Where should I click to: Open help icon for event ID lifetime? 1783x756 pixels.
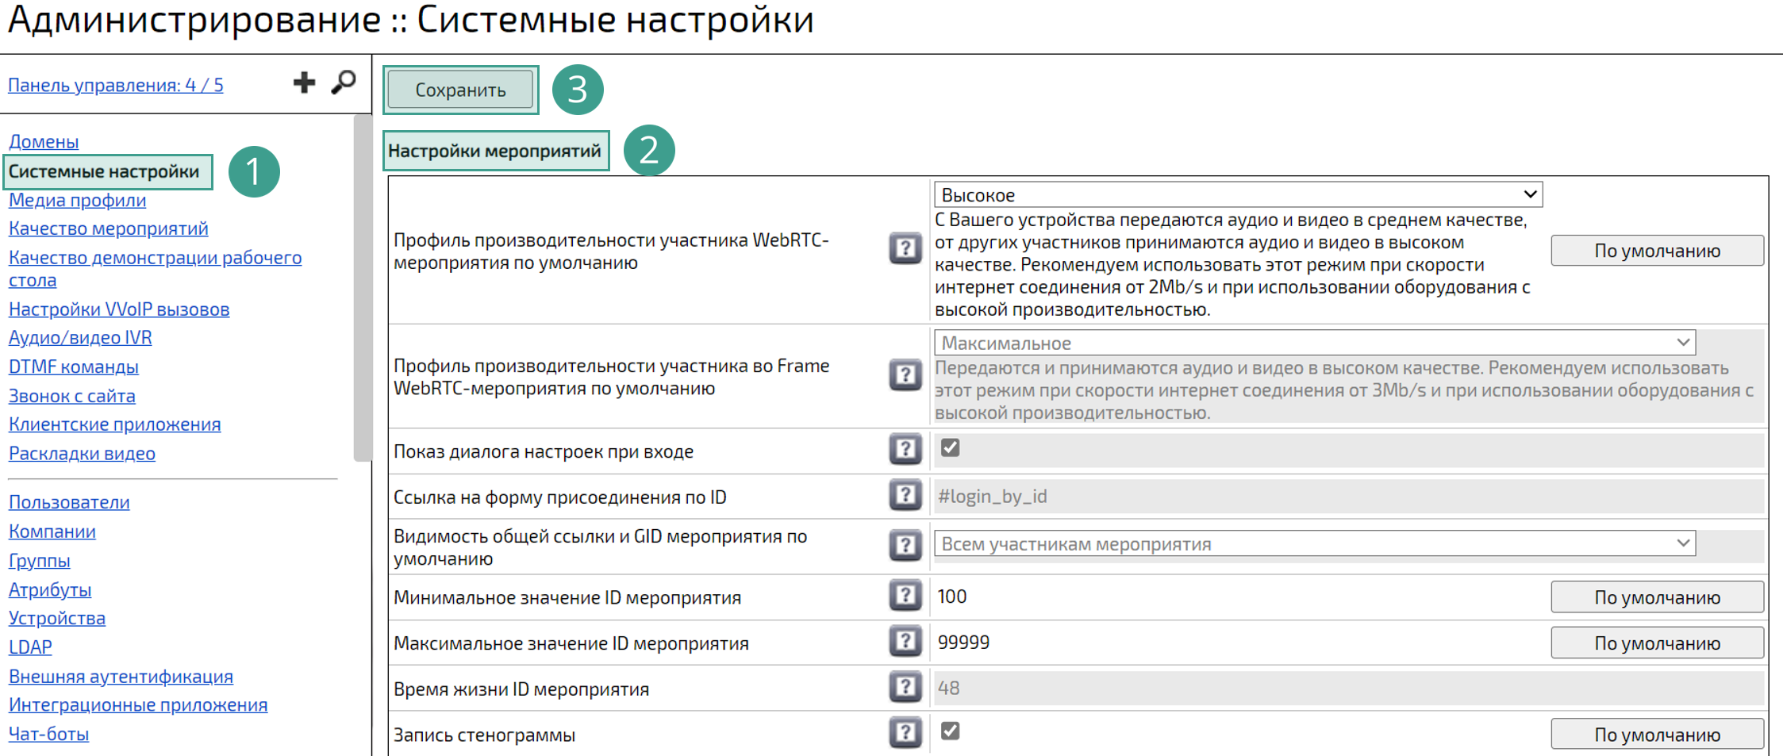click(x=905, y=688)
